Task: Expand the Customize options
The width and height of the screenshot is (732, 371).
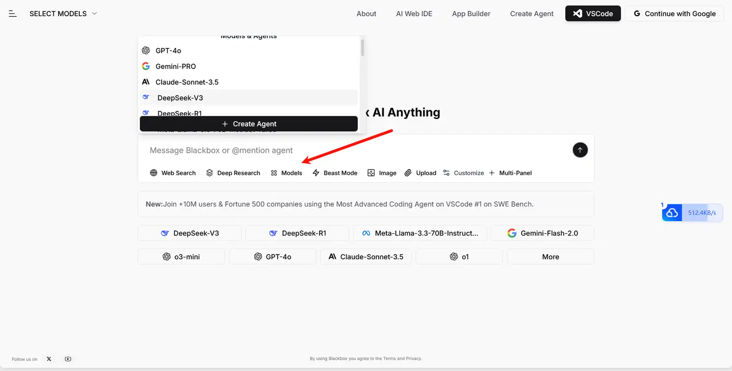Action: point(463,173)
